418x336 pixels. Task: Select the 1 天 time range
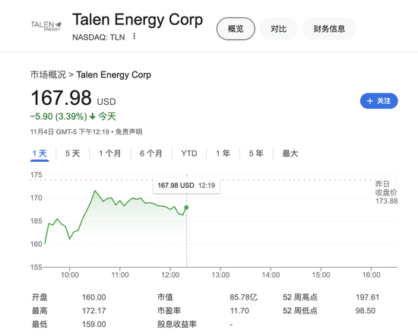pyautogui.click(x=40, y=154)
